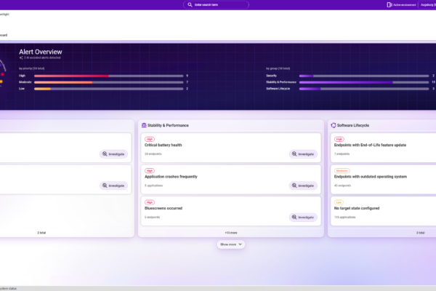This screenshot has height=291, width=436.
Task: Click the High badge on Bluescreens occurred
Action: click(x=150, y=202)
